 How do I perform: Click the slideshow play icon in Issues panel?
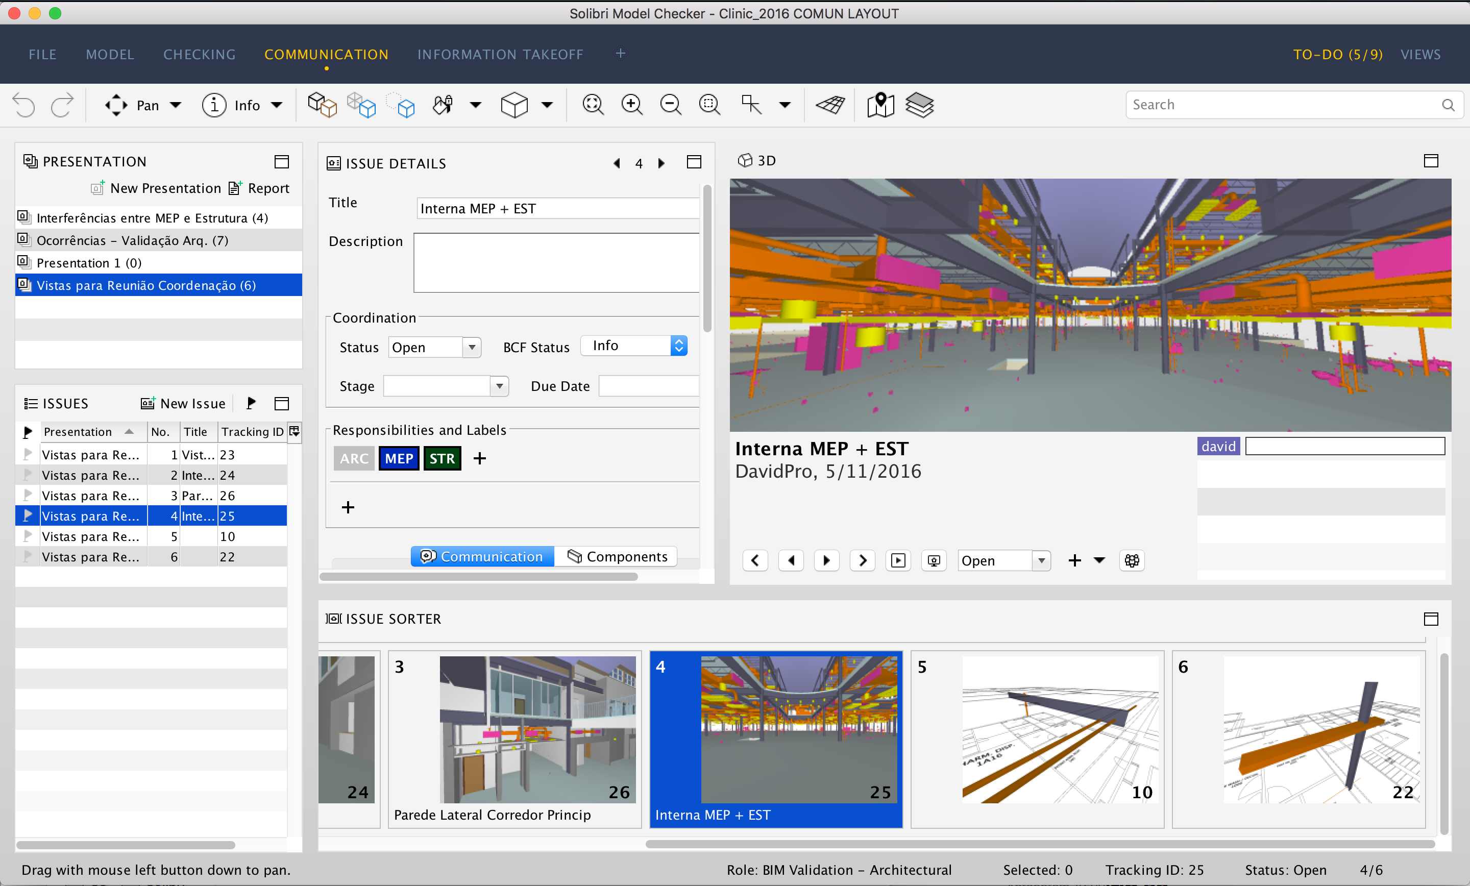pyautogui.click(x=251, y=403)
